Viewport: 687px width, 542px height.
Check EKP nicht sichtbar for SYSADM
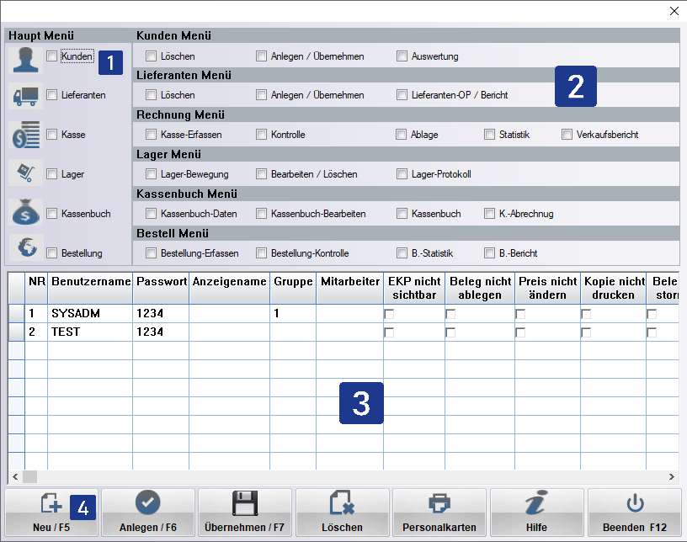[389, 314]
